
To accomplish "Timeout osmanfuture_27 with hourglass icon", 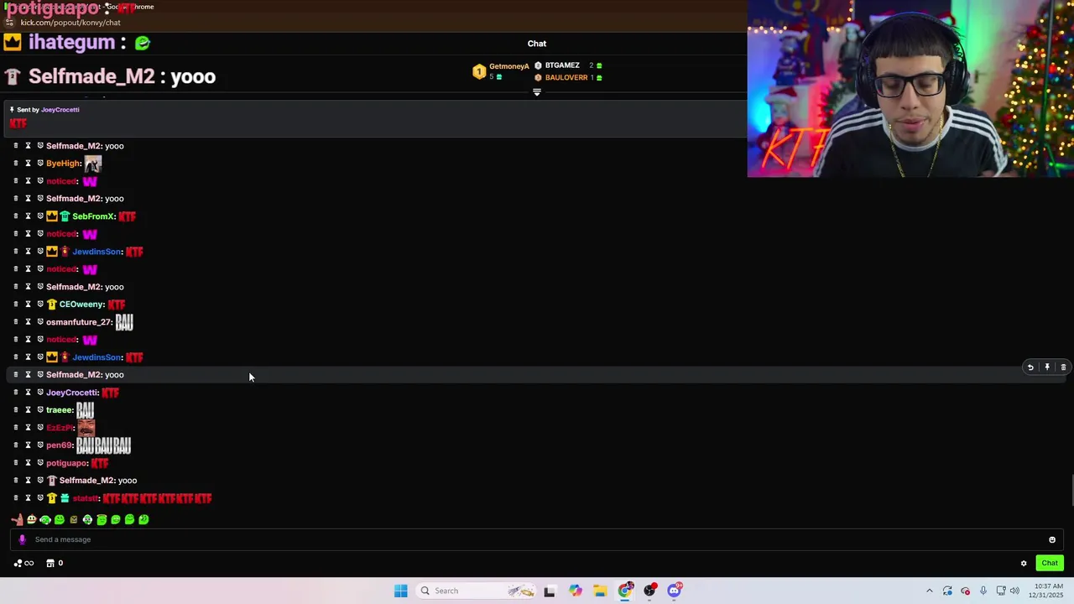I will (28, 322).
